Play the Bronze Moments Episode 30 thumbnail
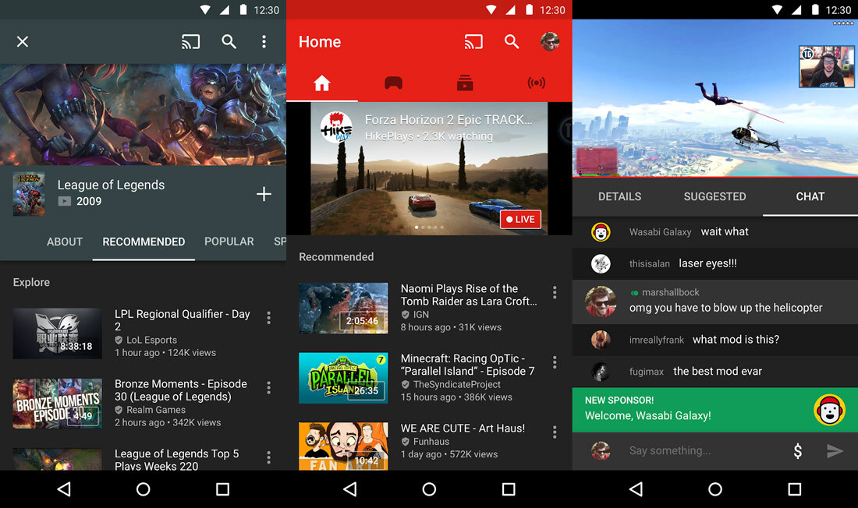Screen dimensions: 858x508 tap(58, 403)
